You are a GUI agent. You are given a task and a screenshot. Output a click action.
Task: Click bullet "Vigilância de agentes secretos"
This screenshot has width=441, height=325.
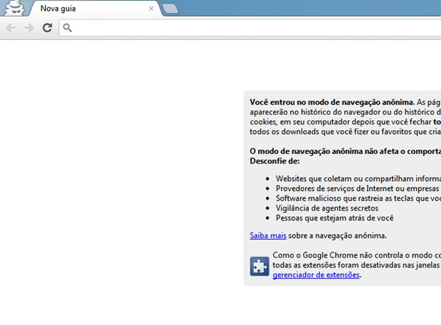click(327, 208)
